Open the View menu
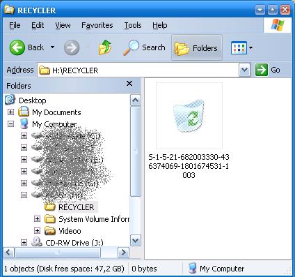295x277 pixels. point(63,25)
